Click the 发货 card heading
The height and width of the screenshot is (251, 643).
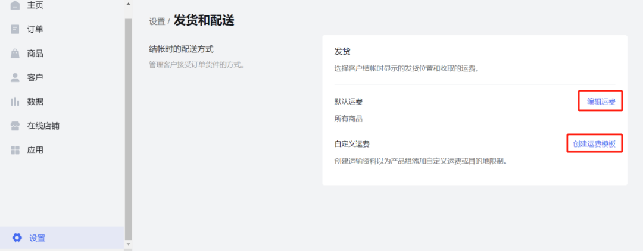pyautogui.click(x=342, y=52)
